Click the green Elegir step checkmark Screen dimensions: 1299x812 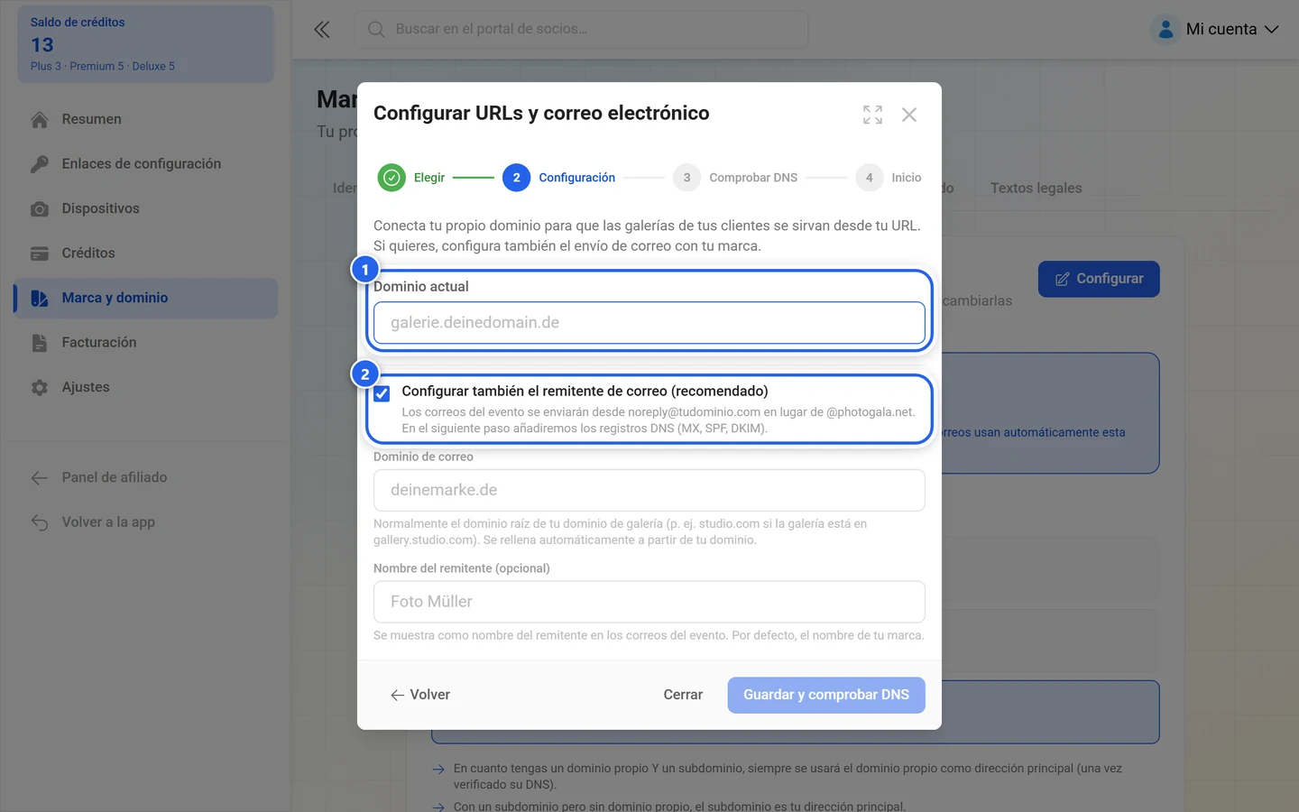tap(392, 178)
